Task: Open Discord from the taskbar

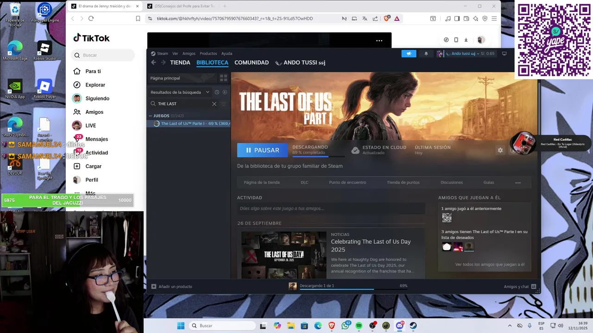Action: pos(399,326)
